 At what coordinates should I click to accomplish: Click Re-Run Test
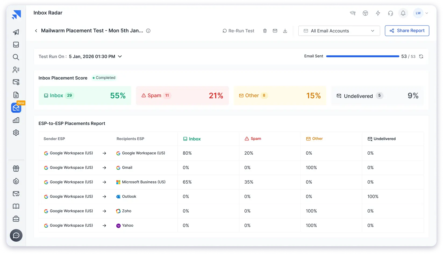point(238,31)
